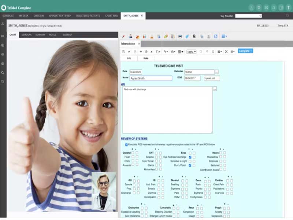Image resolution: width=293 pixels, height=220 pixels.
Task: Check Rash positive checkbox
Action: [205, 185]
